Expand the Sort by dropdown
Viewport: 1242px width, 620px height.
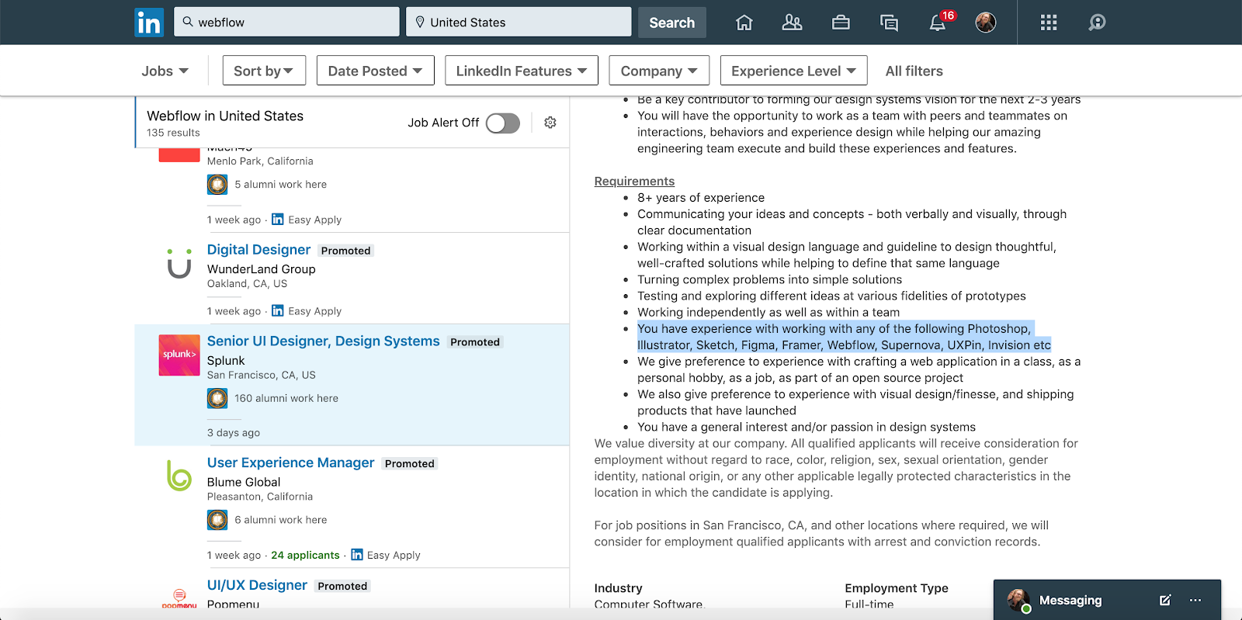pos(264,71)
